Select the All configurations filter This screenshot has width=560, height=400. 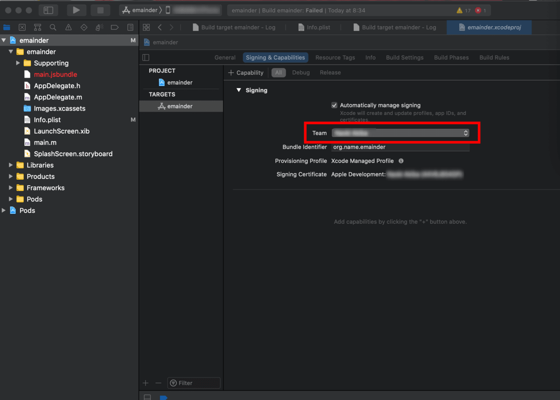click(279, 73)
